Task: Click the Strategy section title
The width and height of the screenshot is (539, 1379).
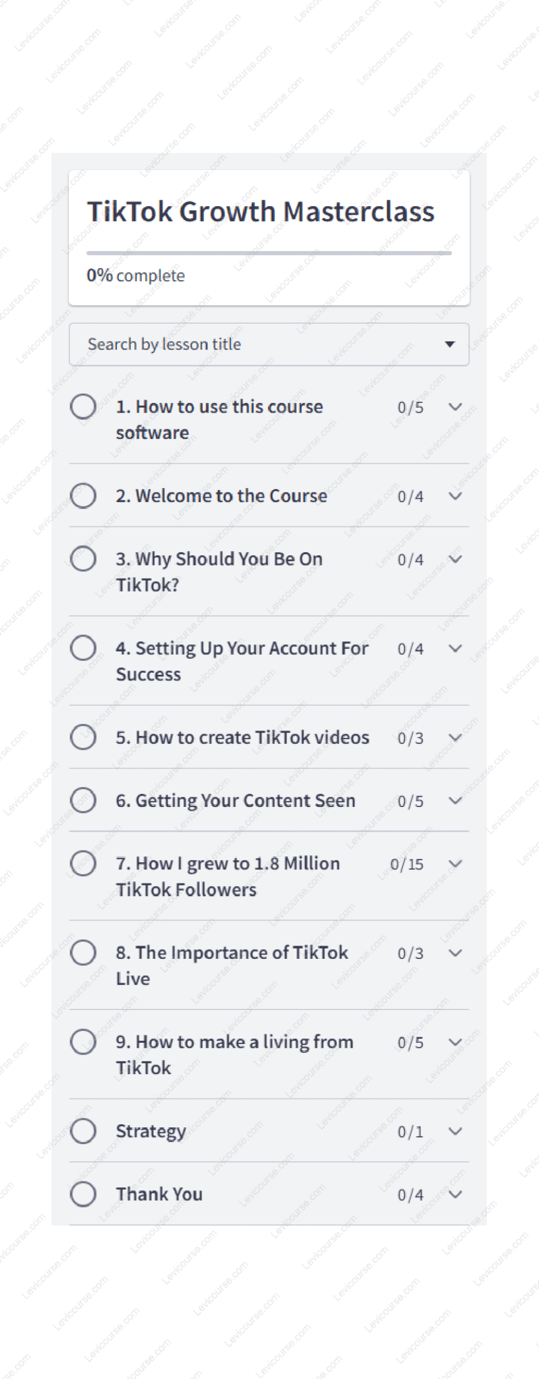Action: tap(151, 1131)
